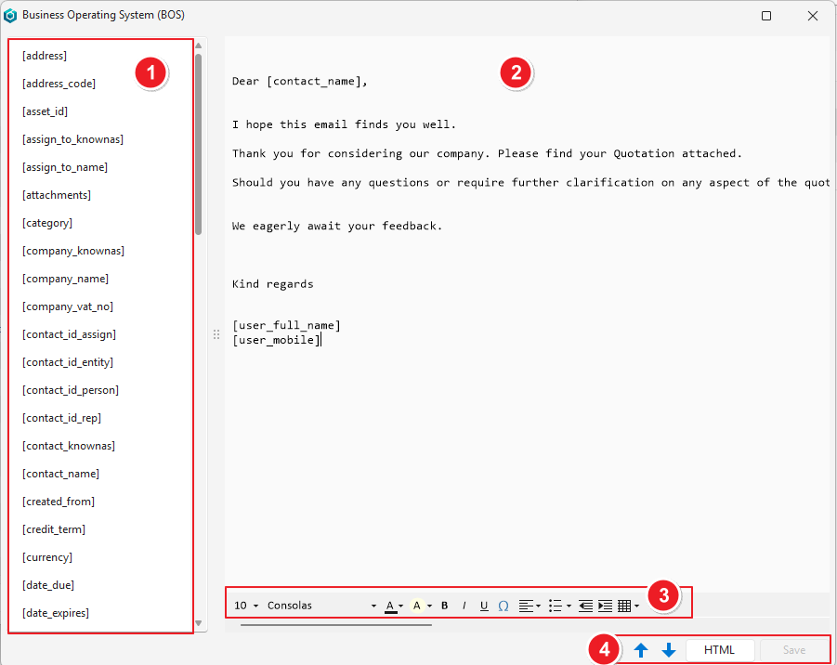The height and width of the screenshot is (665, 837).
Task: Open the font size dropdown
Action: click(x=246, y=606)
